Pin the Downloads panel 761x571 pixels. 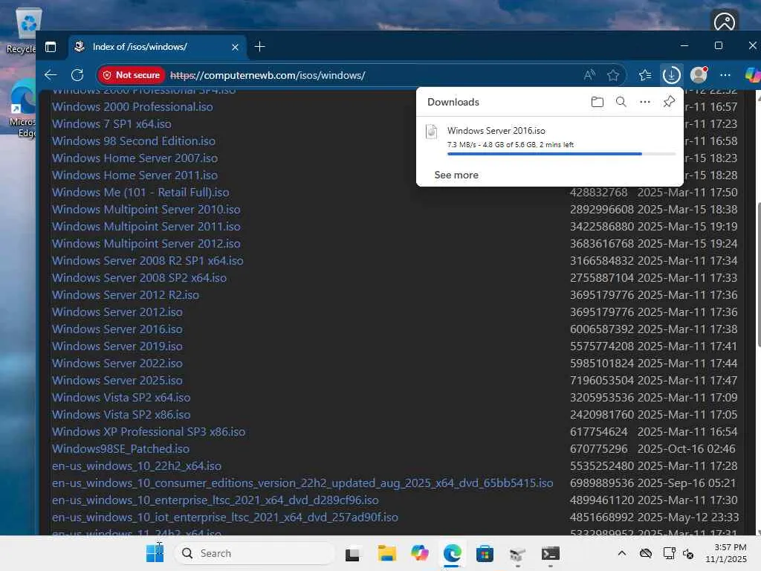tap(669, 101)
